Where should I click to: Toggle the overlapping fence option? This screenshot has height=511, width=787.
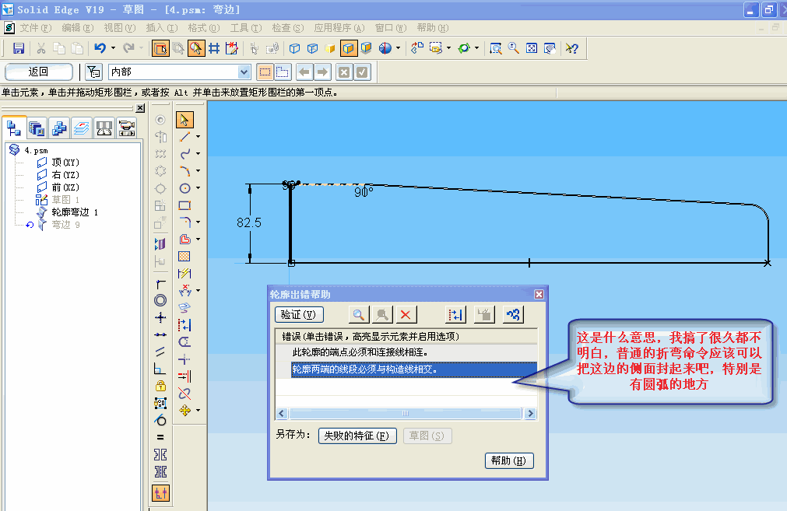pos(283,72)
